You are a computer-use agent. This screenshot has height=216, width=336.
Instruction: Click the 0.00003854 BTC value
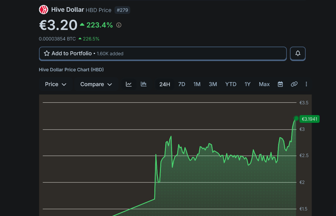point(57,39)
